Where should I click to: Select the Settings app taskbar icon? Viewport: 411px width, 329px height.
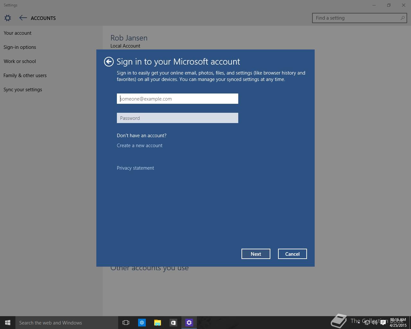click(x=189, y=323)
